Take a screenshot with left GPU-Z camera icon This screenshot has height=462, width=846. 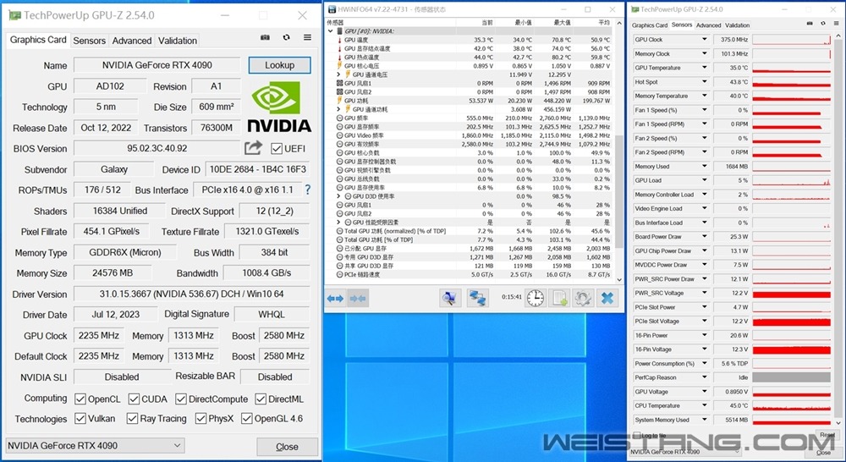[x=265, y=37]
